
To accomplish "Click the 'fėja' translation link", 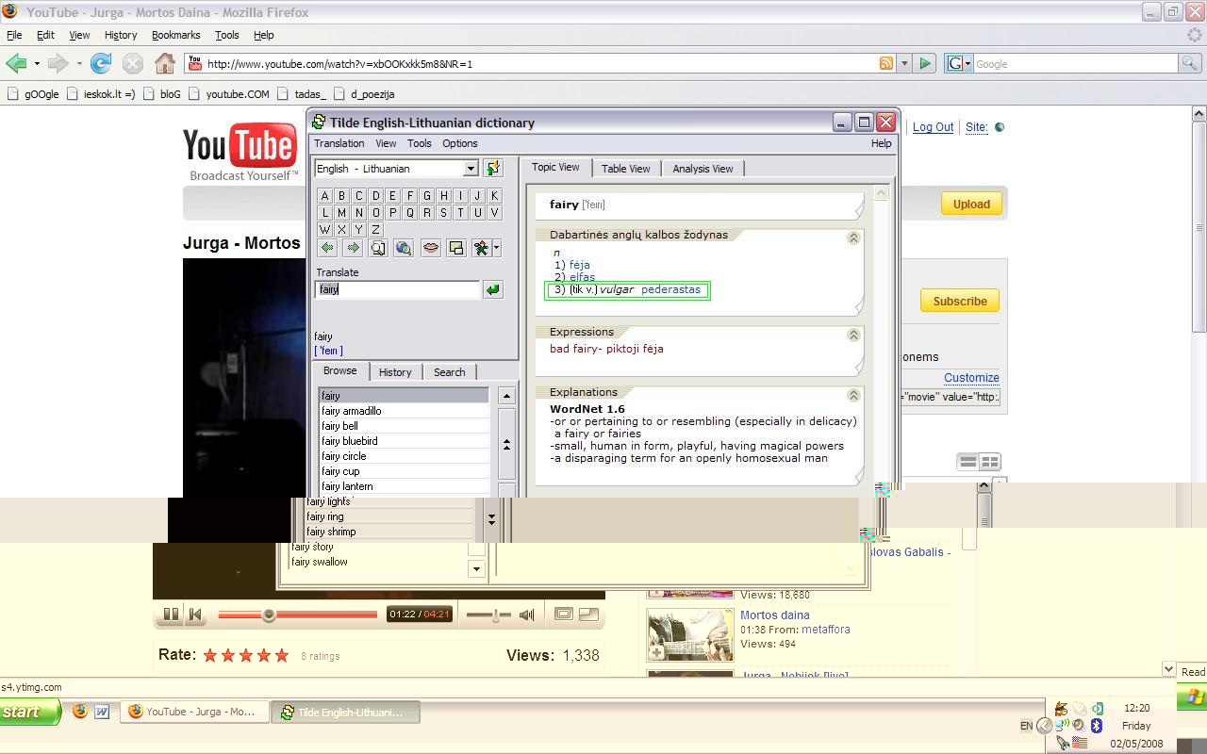I will (579, 265).
